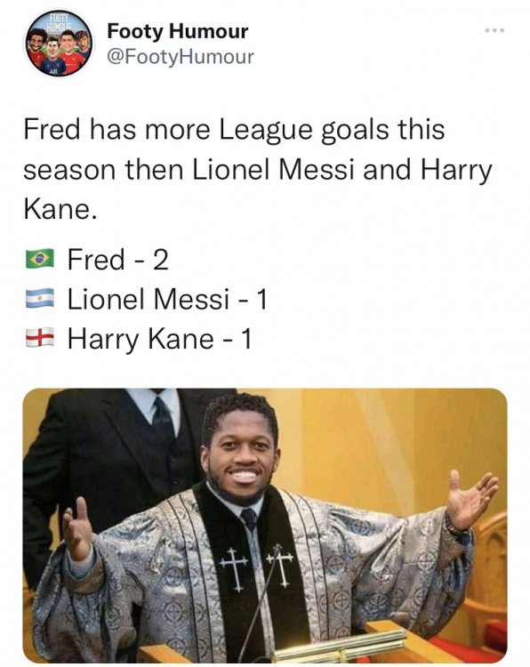Click the dark necktie of the suited man behind

(164, 418)
